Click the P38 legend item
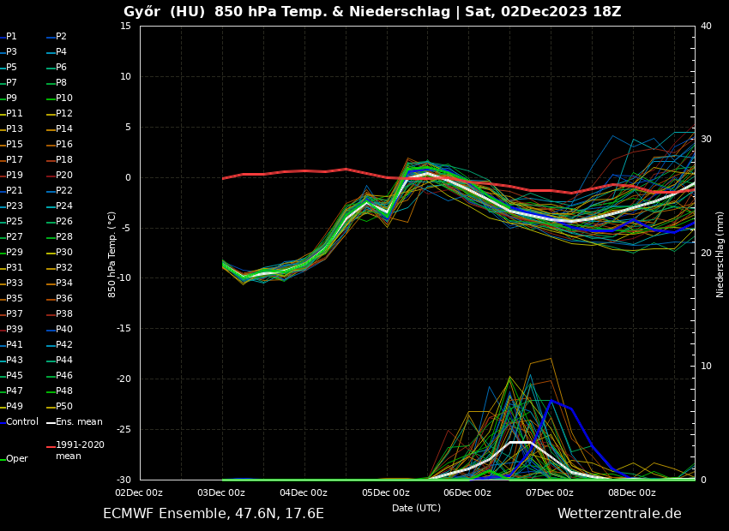The width and height of the screenshot is (729, 531). (64, 314)
